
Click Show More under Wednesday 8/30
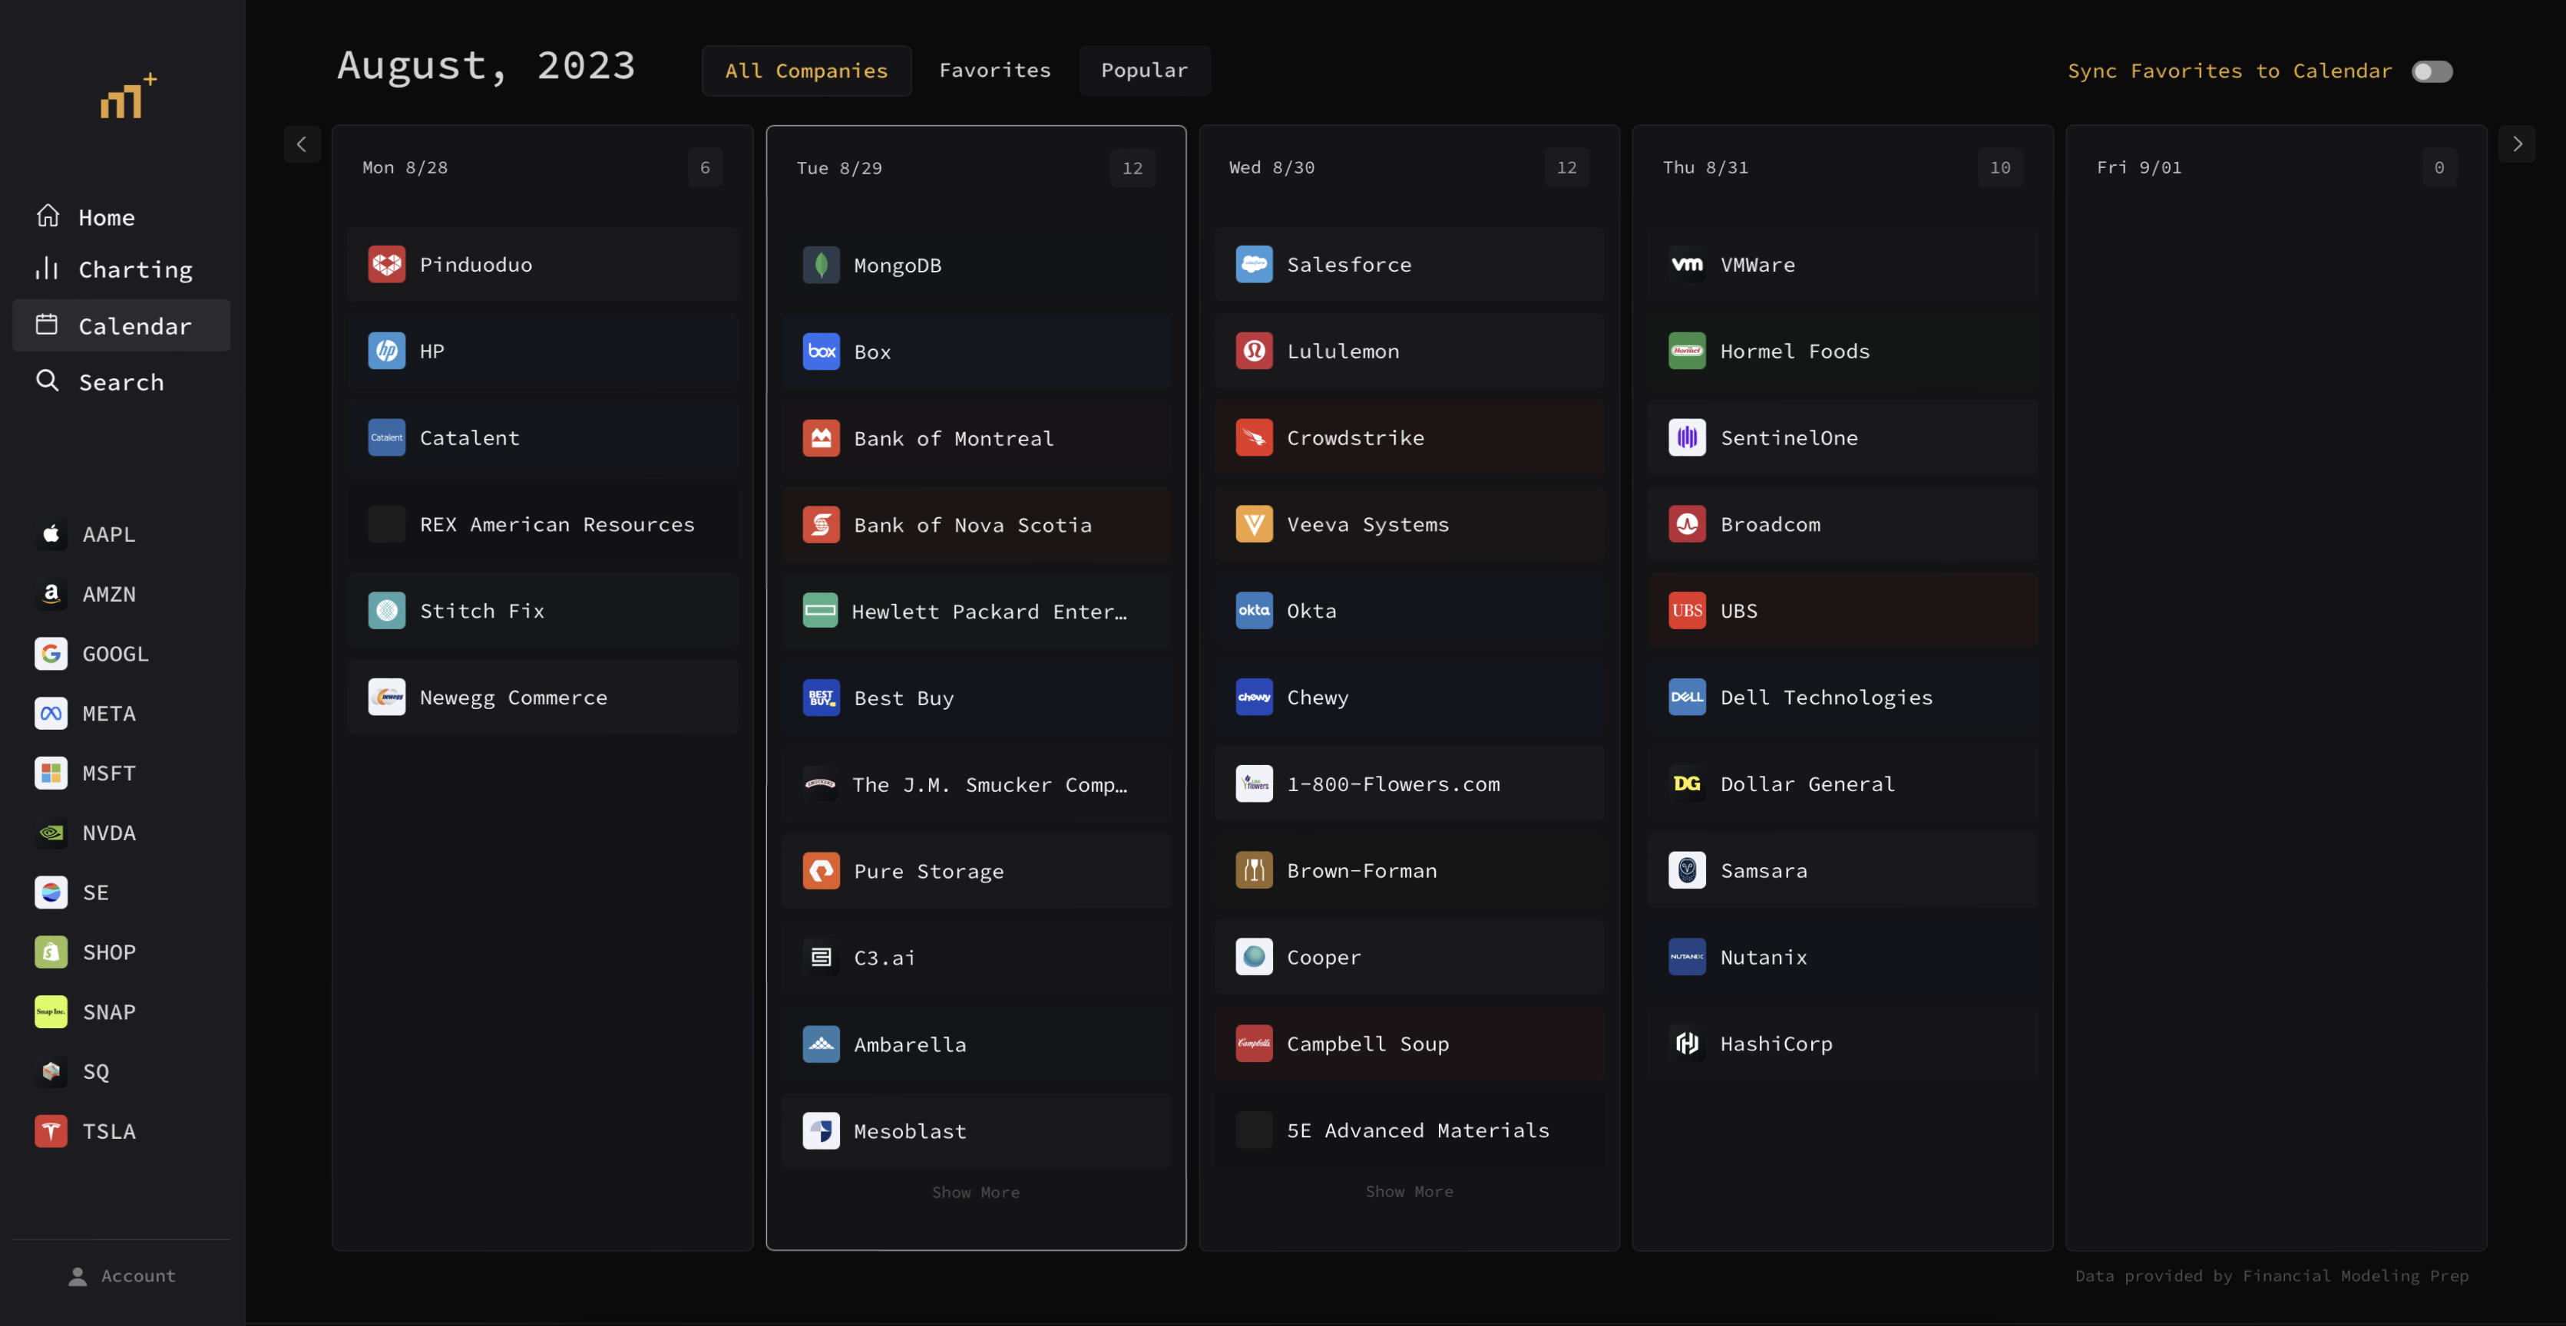1408,1191
